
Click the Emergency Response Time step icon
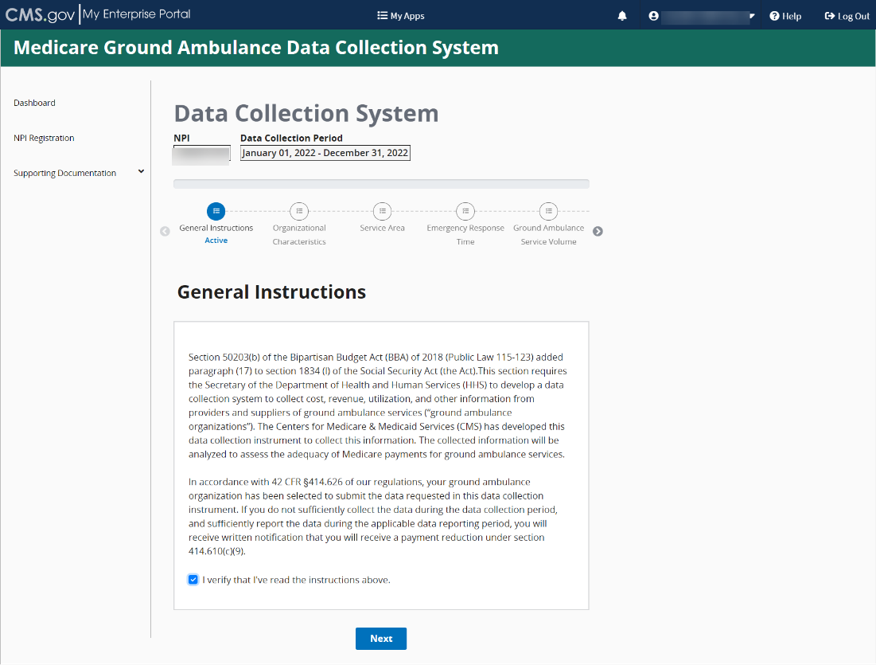point(465,211)
